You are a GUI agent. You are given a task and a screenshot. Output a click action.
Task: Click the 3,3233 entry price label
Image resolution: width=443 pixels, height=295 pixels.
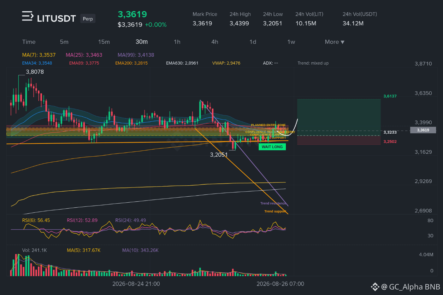click(390, 132)
